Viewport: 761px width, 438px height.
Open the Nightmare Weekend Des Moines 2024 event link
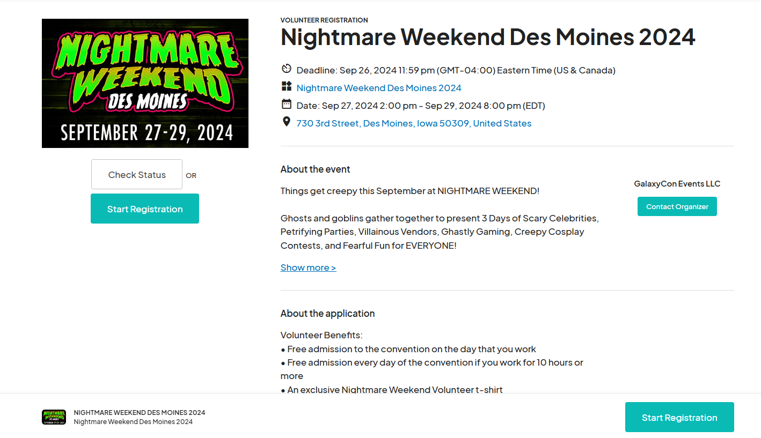coord(378,87)
